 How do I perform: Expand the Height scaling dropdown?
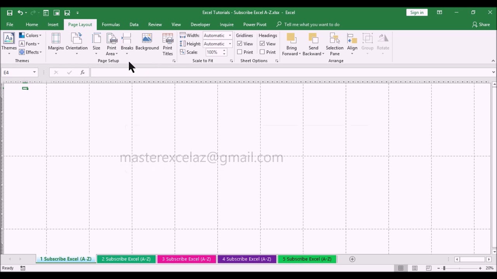tap(230, 44)
